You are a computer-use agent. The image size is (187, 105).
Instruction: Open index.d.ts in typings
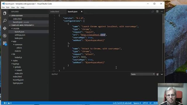pos(19,73)
